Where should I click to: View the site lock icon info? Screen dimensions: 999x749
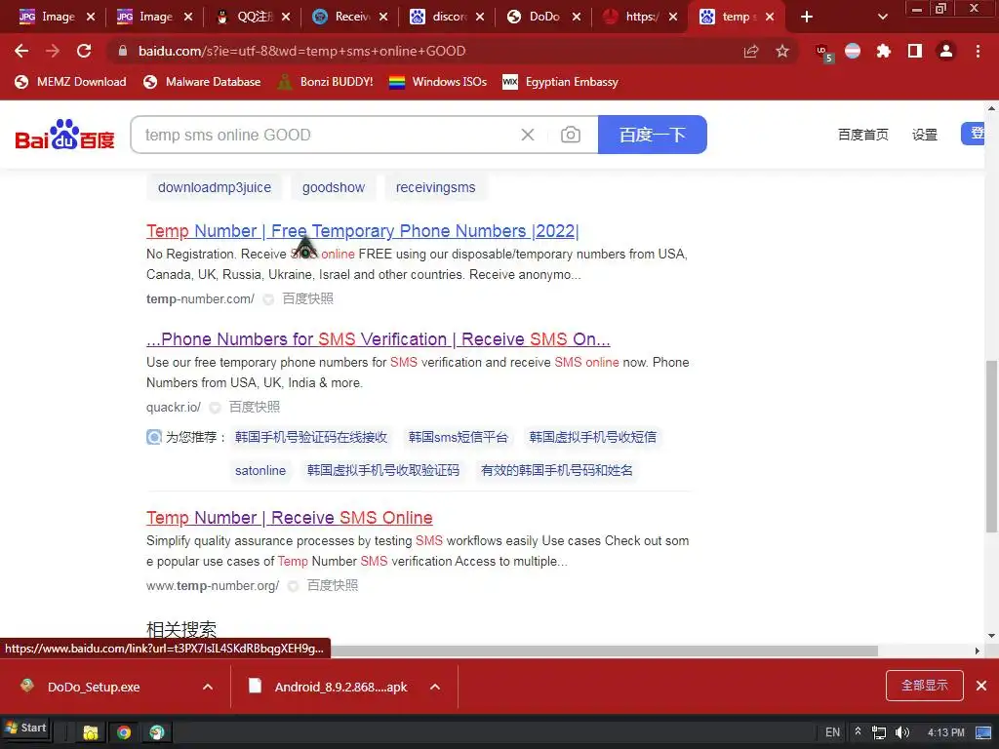click(122, 51)
